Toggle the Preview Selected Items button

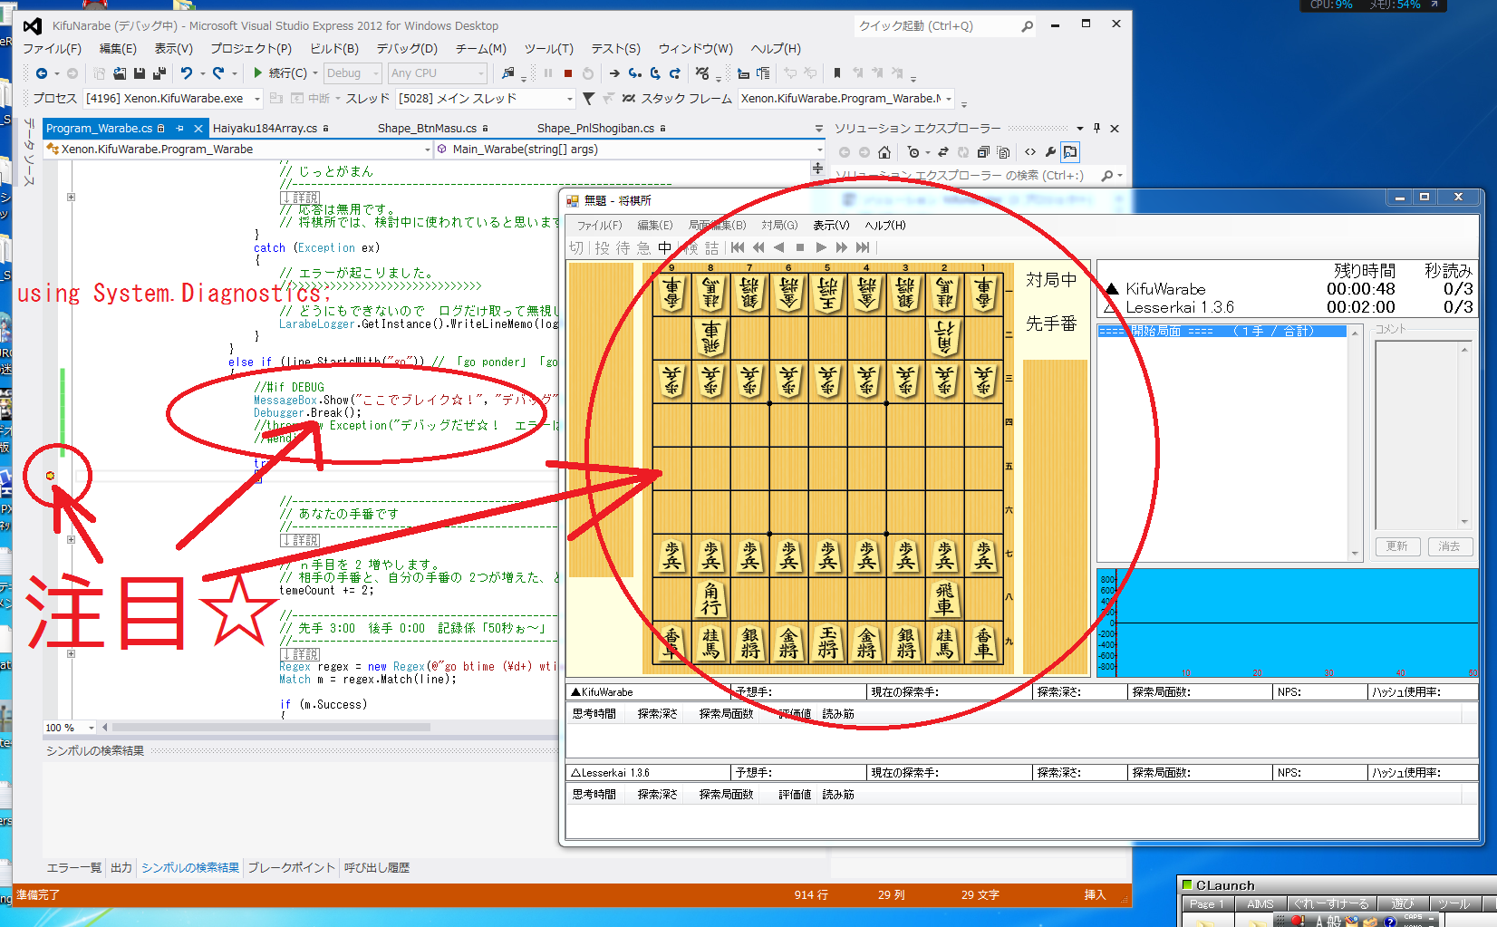(1070, 152)
